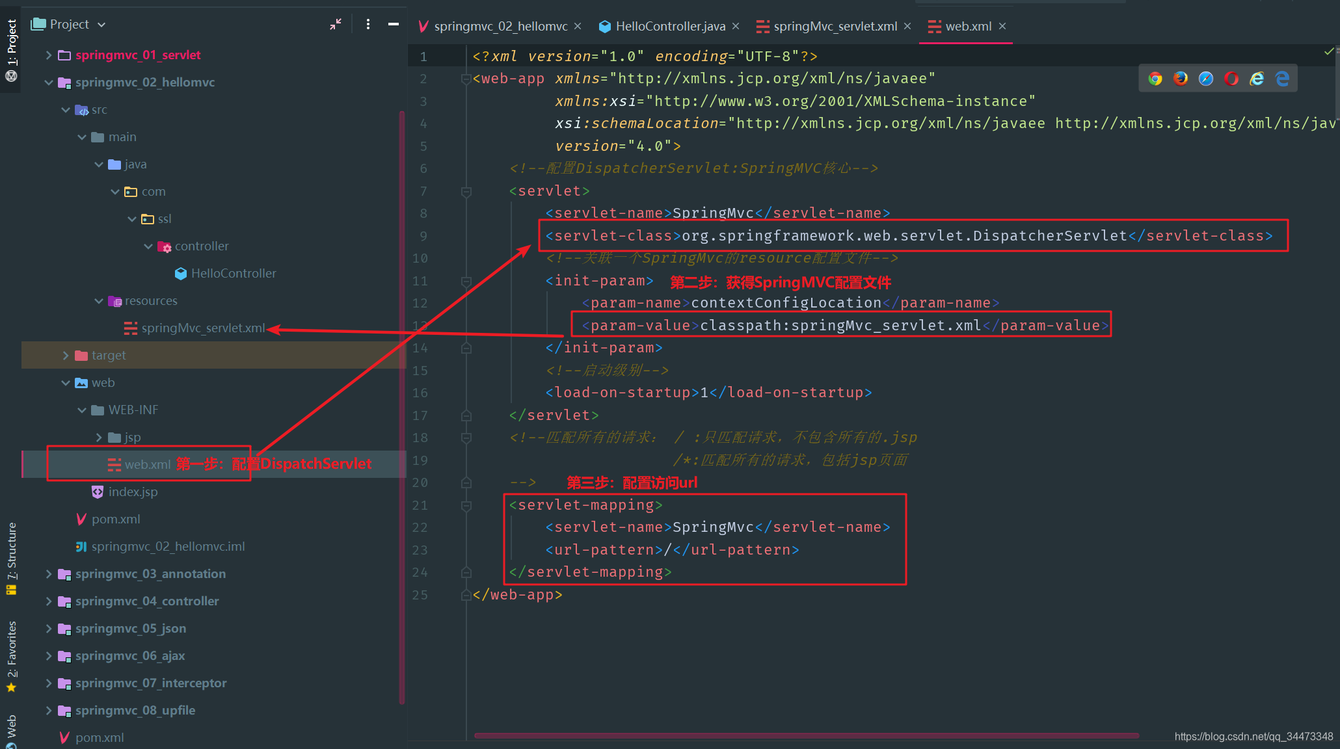
Task: Click the green inspection checkmark indicator
Action: click(1328, 51)
